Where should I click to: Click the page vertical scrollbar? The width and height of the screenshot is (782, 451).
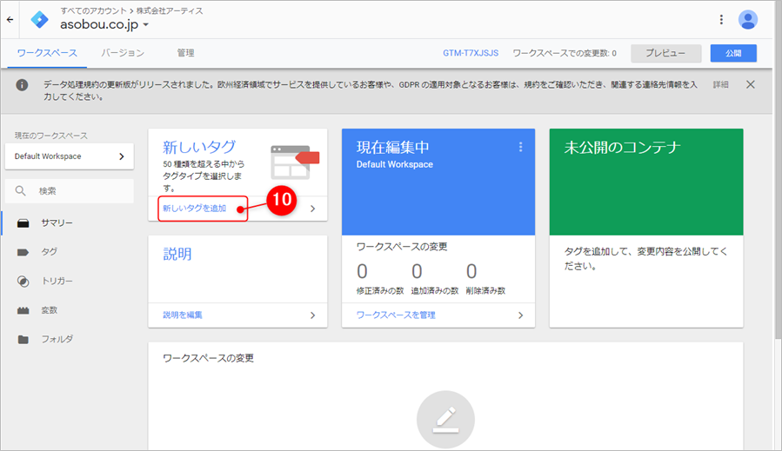778,169
